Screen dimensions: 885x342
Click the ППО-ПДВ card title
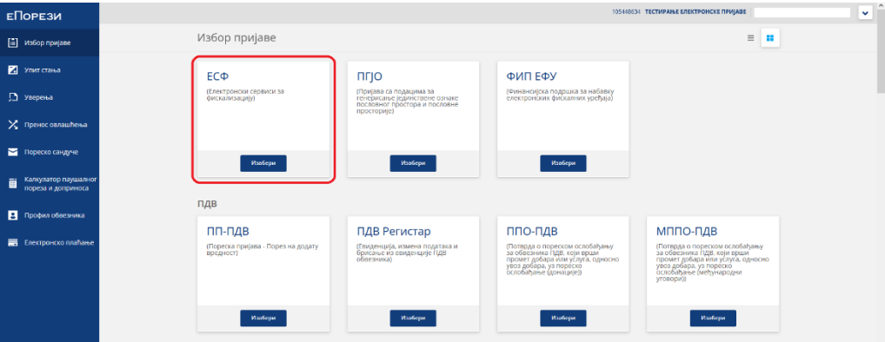click(532, 232)
